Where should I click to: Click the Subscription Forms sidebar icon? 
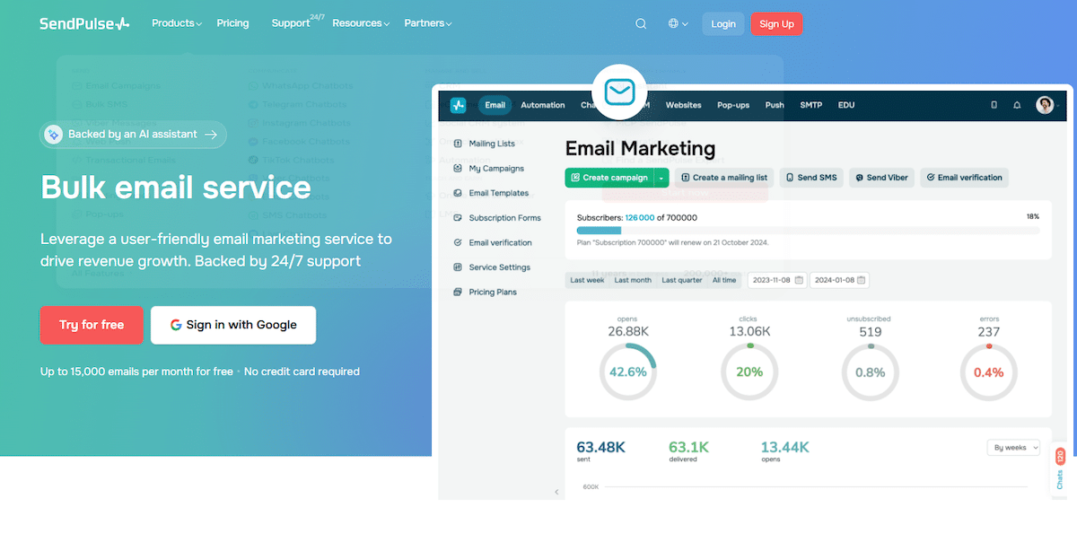coord(458,218)
